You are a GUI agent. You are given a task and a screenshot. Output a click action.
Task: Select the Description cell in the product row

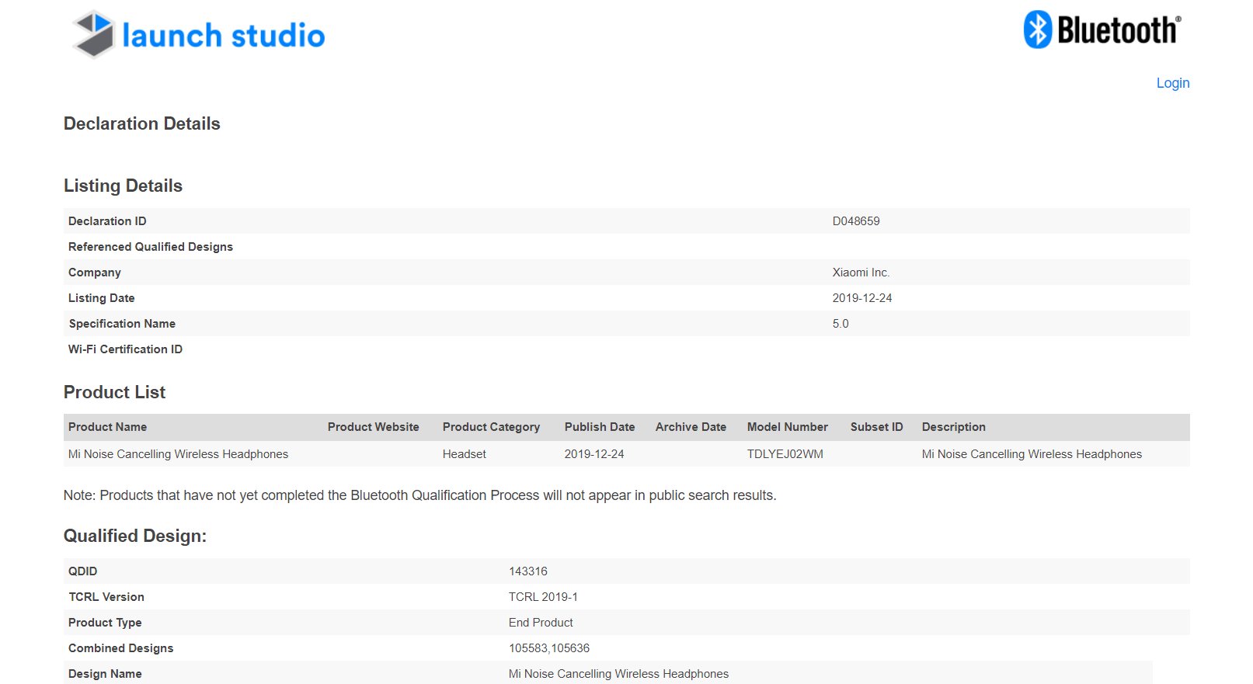click(1032, 454)
